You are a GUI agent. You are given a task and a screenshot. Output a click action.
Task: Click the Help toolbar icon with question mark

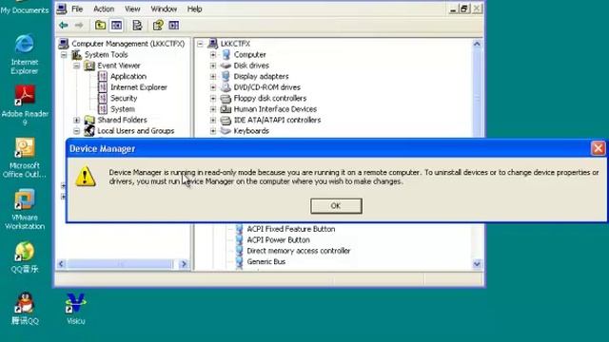point(158,26)
